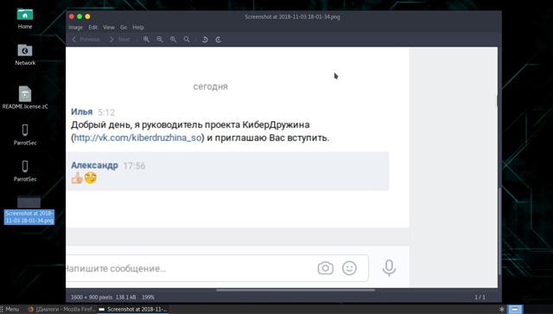Image resolution: width=553 pixels, height=314 pixels.
Task: Go to the Next image
Action: [x=120, y=39]
